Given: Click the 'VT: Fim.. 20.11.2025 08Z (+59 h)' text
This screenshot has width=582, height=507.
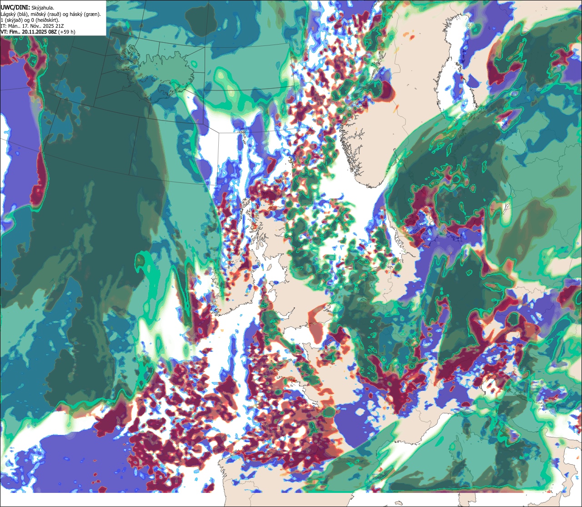Looking at the screenshot, I should tap(38, 32).
